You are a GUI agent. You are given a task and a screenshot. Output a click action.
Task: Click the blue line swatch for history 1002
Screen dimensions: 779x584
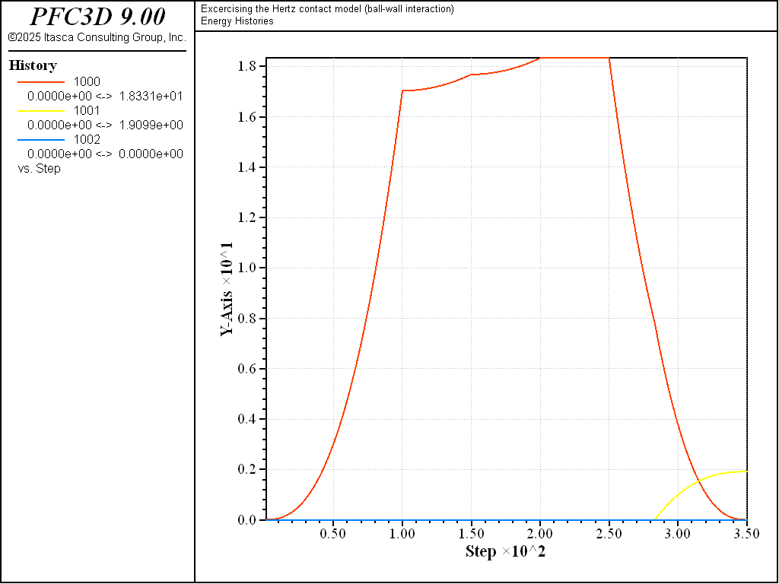[41, 140]
